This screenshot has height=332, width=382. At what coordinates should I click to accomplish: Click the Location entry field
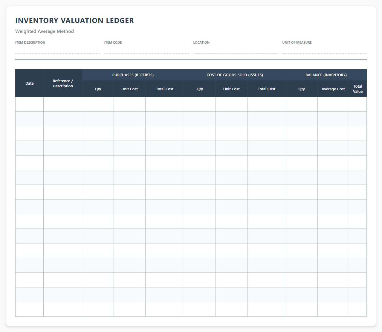(x=236, y=49)
